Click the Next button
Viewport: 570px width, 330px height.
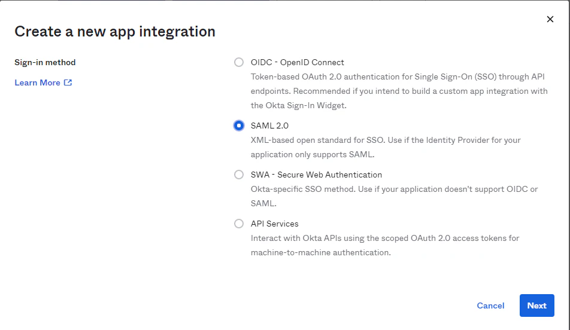point(536,305)
